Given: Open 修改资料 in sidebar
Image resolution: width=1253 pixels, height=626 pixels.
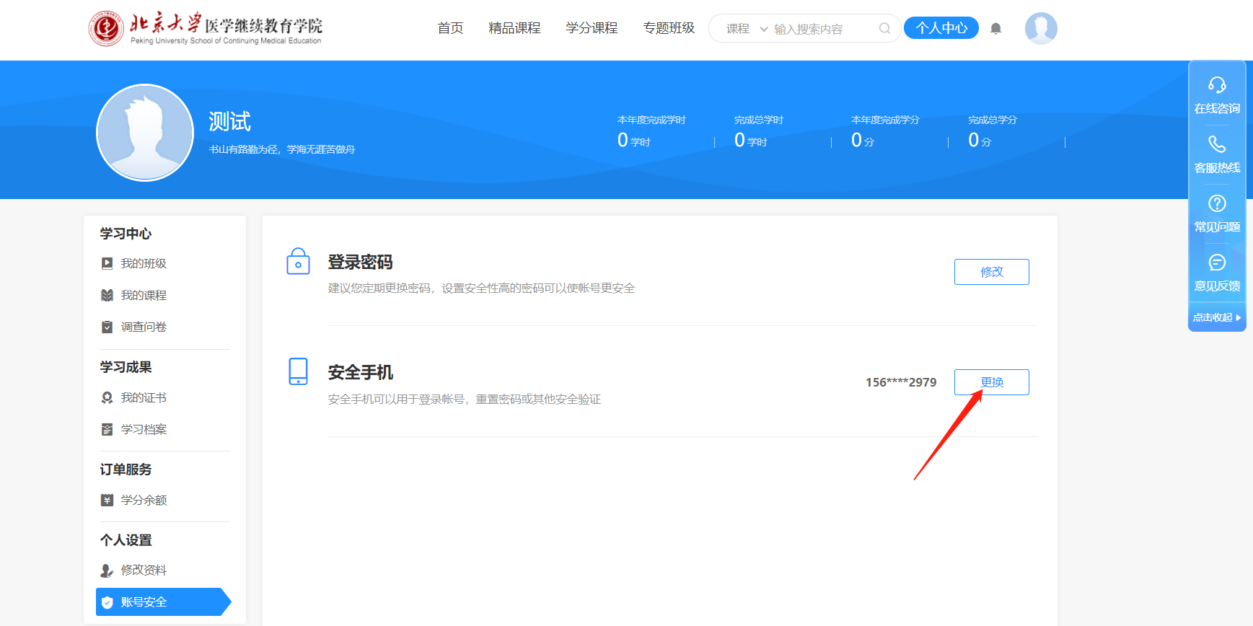Looking at the screenshot, I should [144, 570].
